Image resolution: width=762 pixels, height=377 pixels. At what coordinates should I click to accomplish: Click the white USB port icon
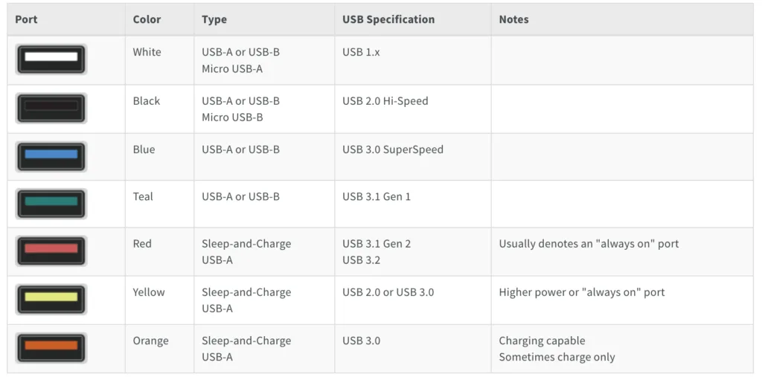(x=51, y=59)
